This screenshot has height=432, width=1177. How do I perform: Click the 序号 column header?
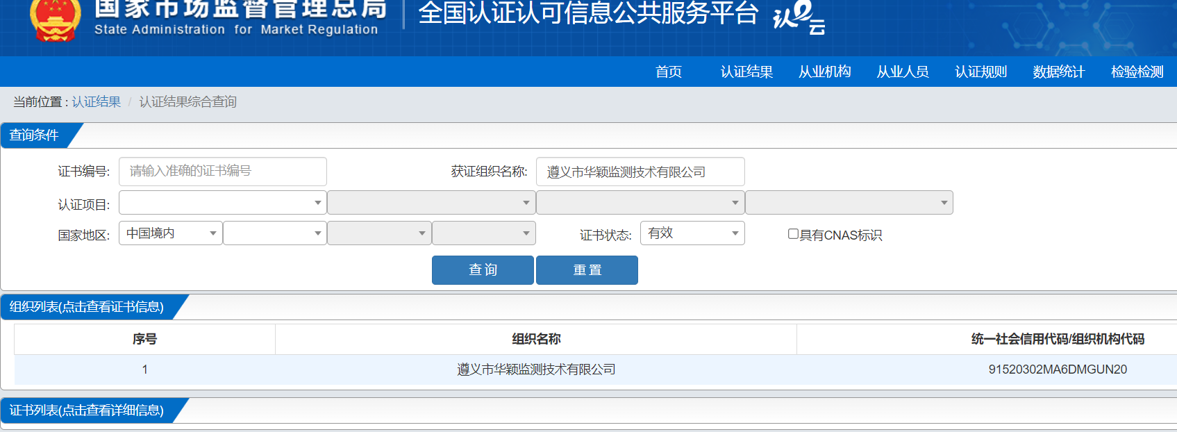[144, 339]
